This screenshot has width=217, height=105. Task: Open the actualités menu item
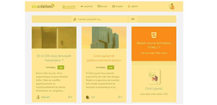point(69,6)
